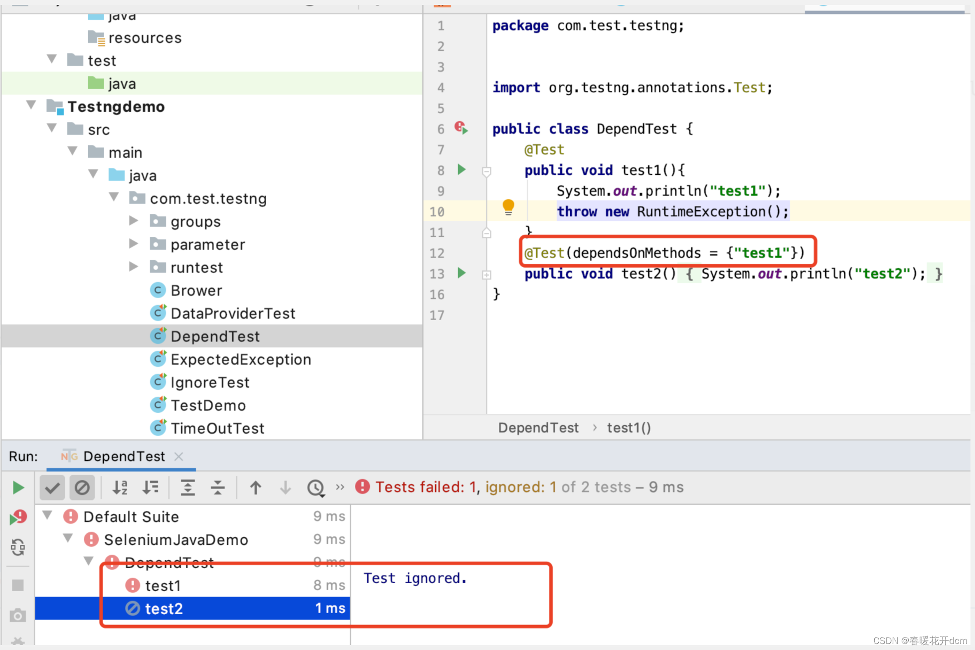Click the import statement on line 4
The image size is (975, 650).
tap(632, 87)
